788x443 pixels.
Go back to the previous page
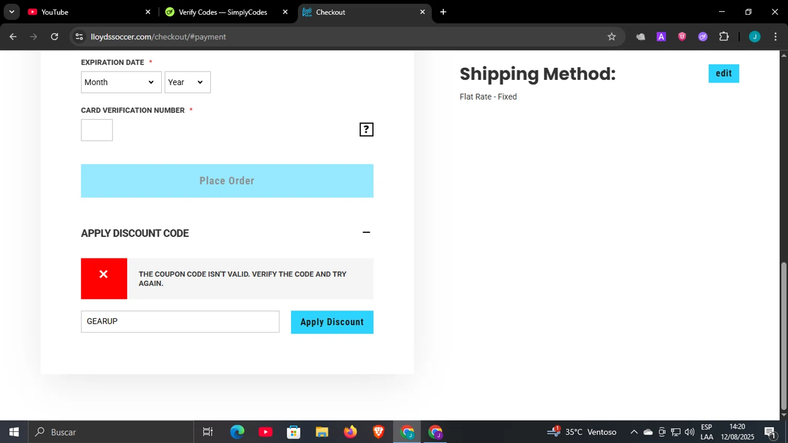13,37
